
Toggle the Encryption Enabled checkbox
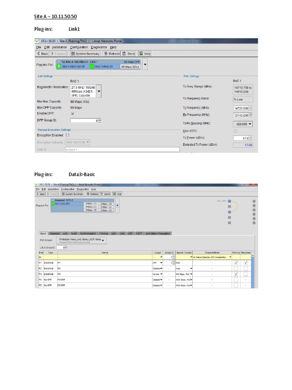[68, 135]
